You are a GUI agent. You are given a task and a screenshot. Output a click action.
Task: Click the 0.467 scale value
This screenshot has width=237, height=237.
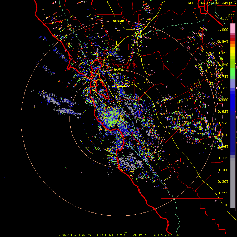click(223, 146)
